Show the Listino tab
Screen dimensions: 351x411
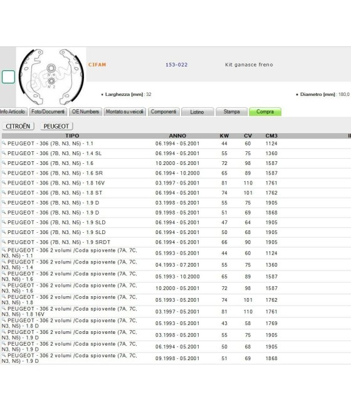(x=197, y=112)
